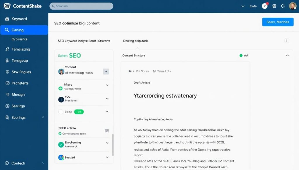Open the three-dot menu near Content Structure
299x170 pixels.
click(x=287, y=41)
